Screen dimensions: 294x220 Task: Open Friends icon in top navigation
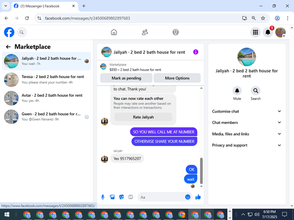[145, 32]
